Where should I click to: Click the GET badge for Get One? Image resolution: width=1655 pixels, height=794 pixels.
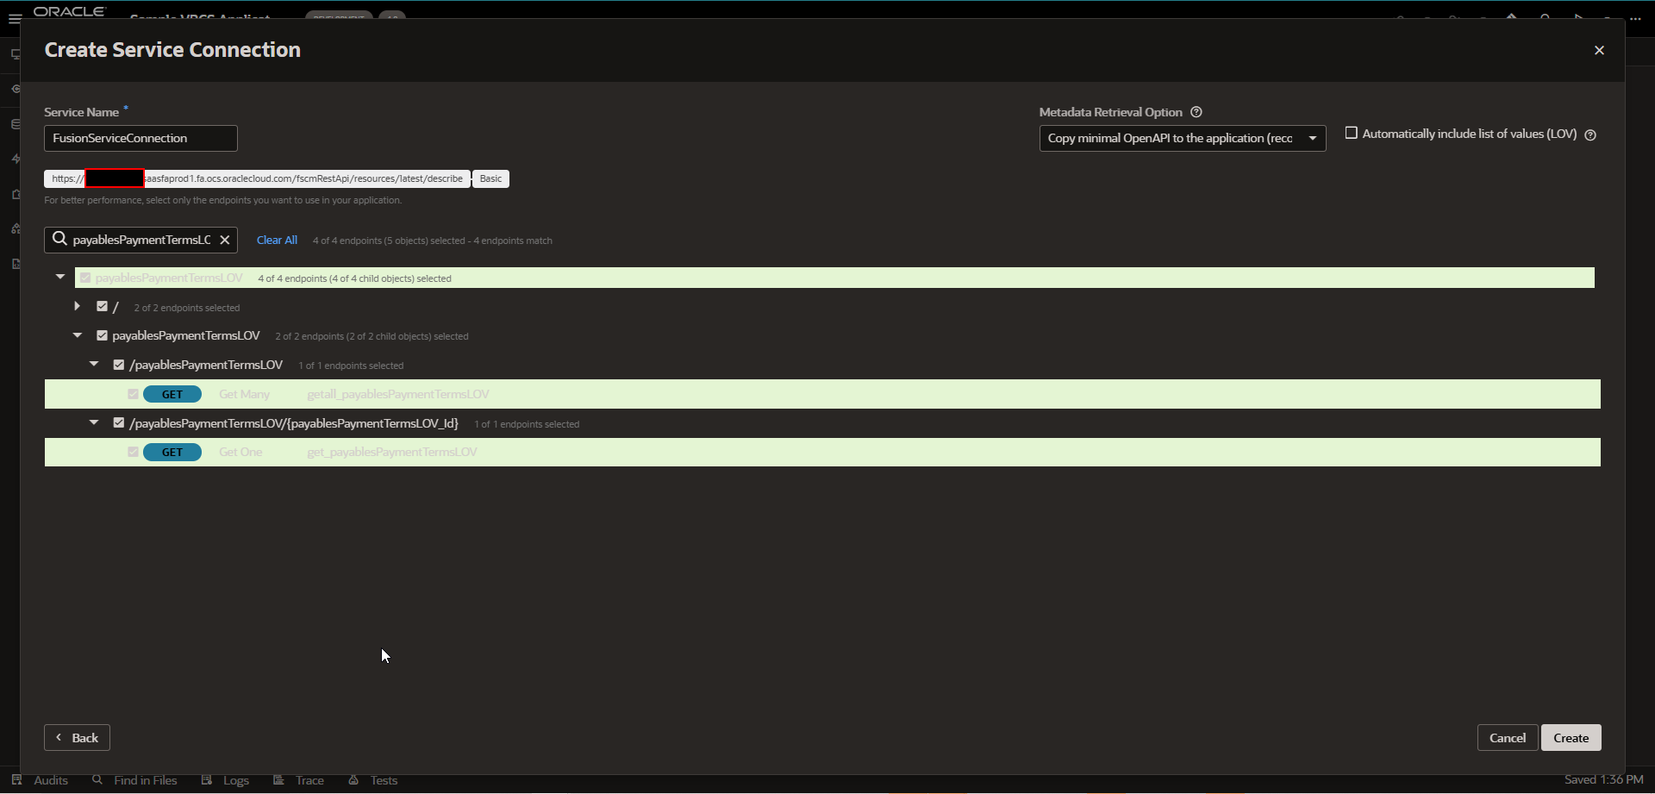[172, 453]
